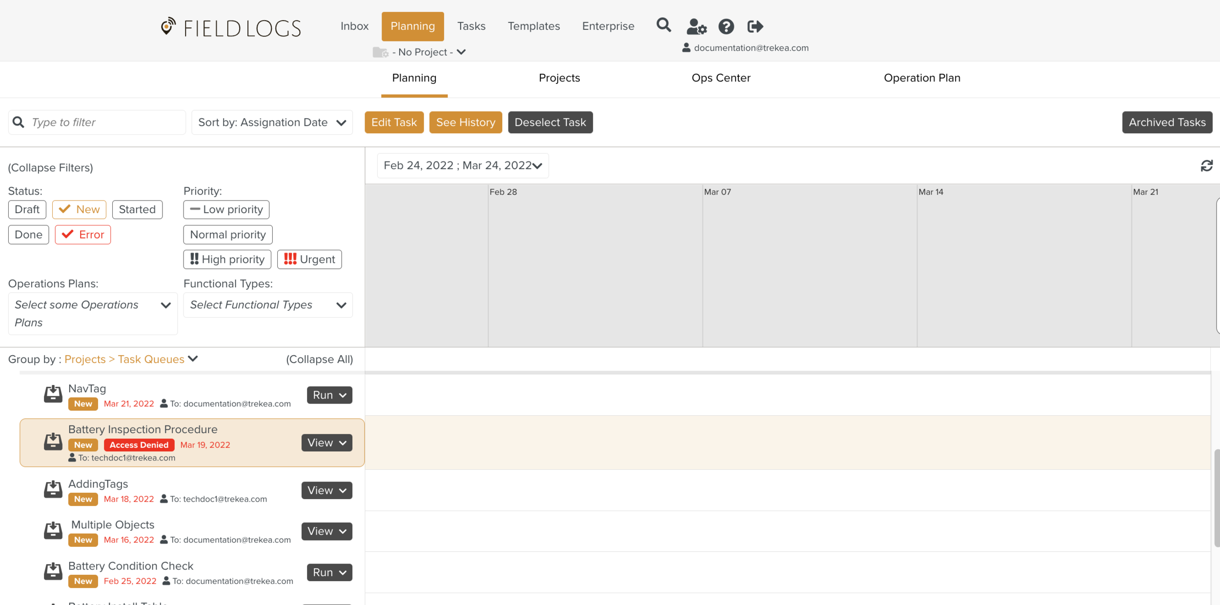Click the refresh timeline icon

(1206, 166)
